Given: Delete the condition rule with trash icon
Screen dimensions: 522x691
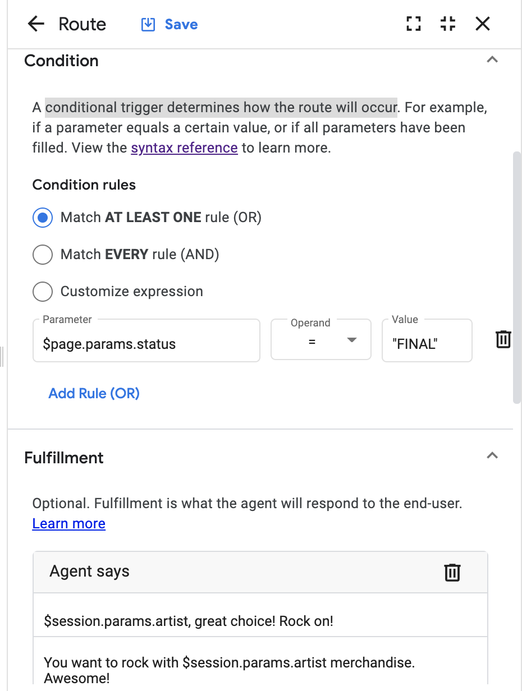Looking at the screenshot, I should click(503, 339).
